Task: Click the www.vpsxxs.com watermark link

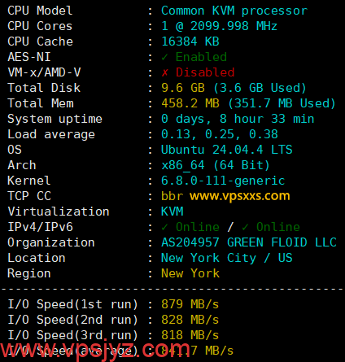Action: coord(239,196)
